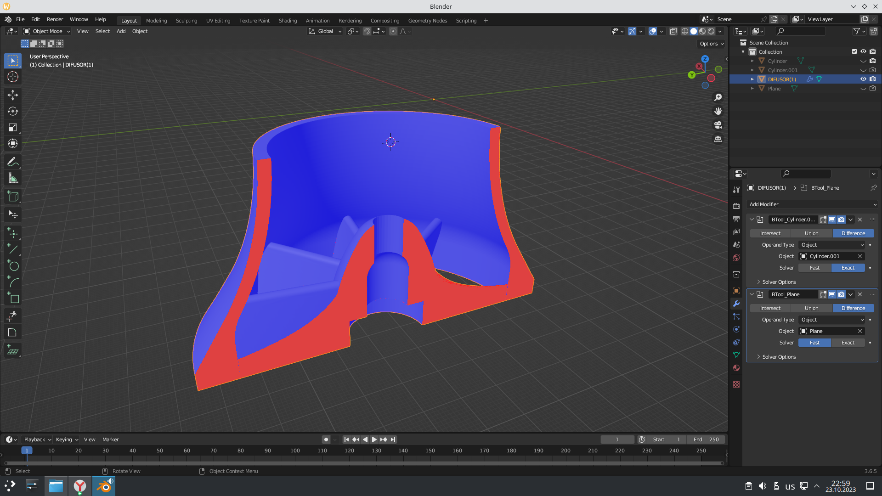Hide DIFUSOR(1) with the eye icon

(863, 79)
